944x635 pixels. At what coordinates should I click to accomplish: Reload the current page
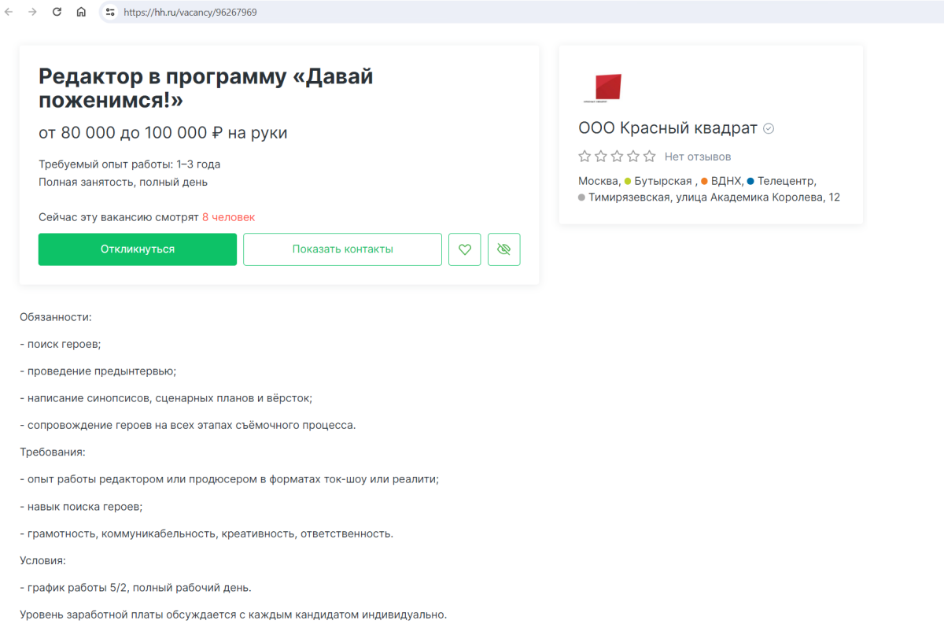pyautogui.click(x=57, y=13)
